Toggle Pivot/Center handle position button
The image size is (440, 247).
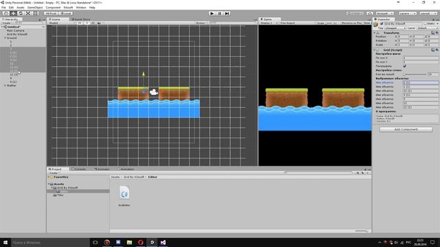pos(51,14)
